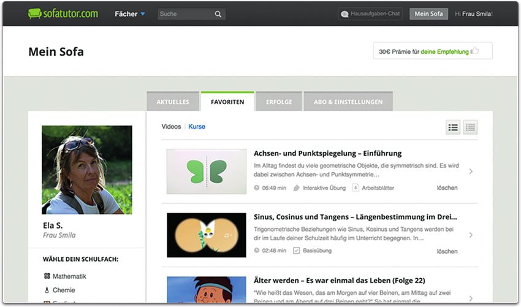Open the Erfolge tab
This screenshot has width=521, height=307.
[x=278, y=102]
